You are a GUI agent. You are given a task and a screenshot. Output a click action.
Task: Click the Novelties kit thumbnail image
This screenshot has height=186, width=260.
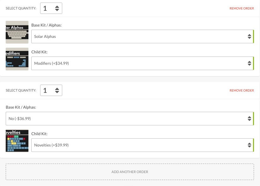(x=17, y=141)
